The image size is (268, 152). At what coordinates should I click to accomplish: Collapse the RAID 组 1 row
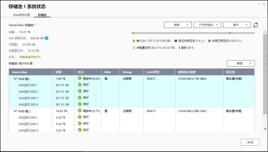click(x=15, y=79)
